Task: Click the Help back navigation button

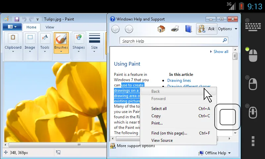Action: click(116, 29)
